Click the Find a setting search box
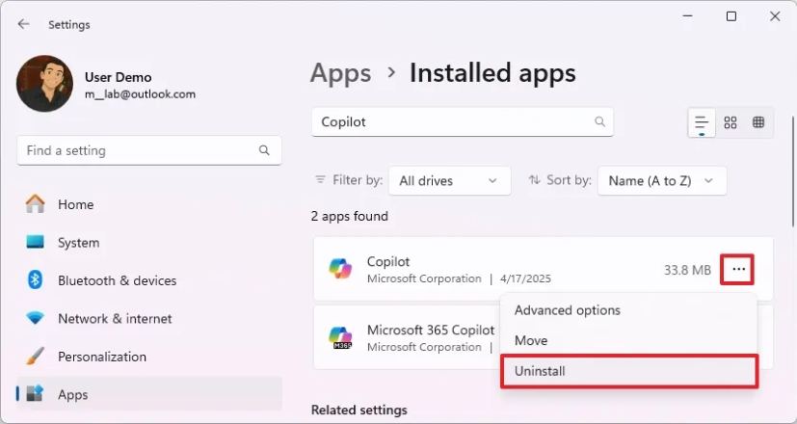Screen dimensions: 797x424 coord(140,150)
